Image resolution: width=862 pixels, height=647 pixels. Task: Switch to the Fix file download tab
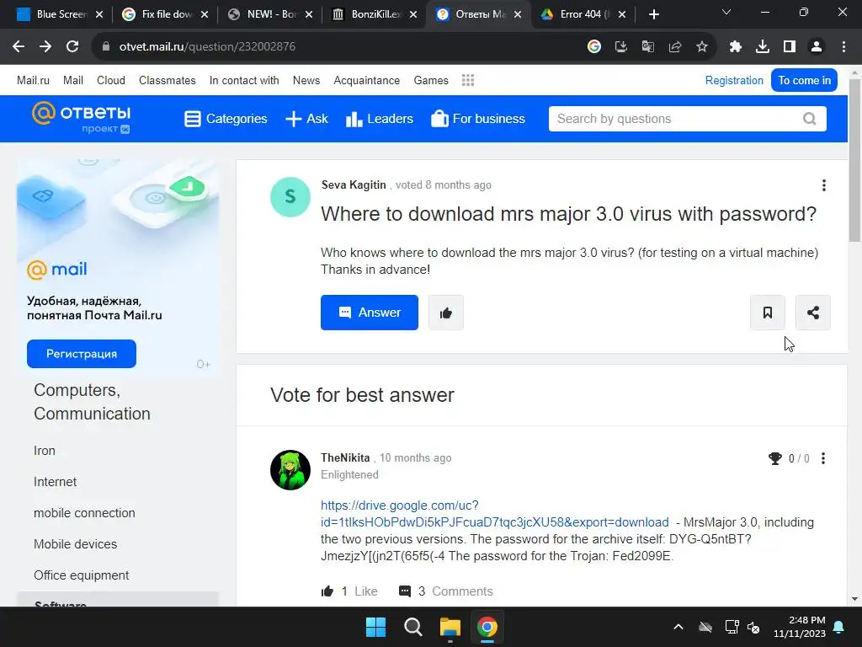click(x=165, y=14)
